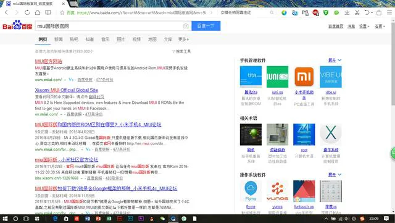Switch to the 新闻 tab
The height and width of the screenshot is (223, 395).
(x=58, y=40)
